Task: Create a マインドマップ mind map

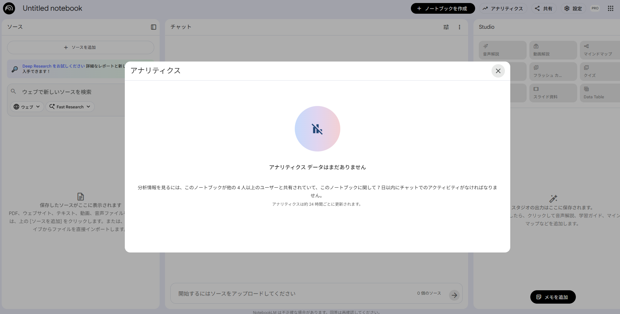Action: point(601,50)
